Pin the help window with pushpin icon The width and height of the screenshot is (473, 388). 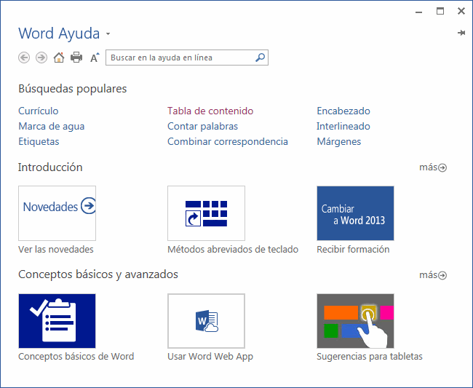461,33
